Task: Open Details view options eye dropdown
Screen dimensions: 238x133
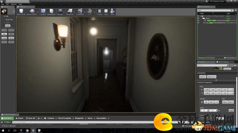Action: point(235,65)
